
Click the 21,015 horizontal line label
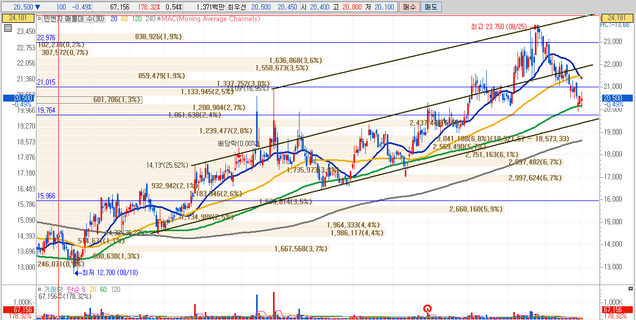click(47, 82)
